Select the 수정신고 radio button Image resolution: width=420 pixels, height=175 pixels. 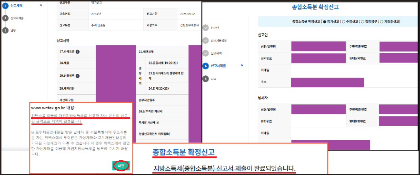coord(344,21)
